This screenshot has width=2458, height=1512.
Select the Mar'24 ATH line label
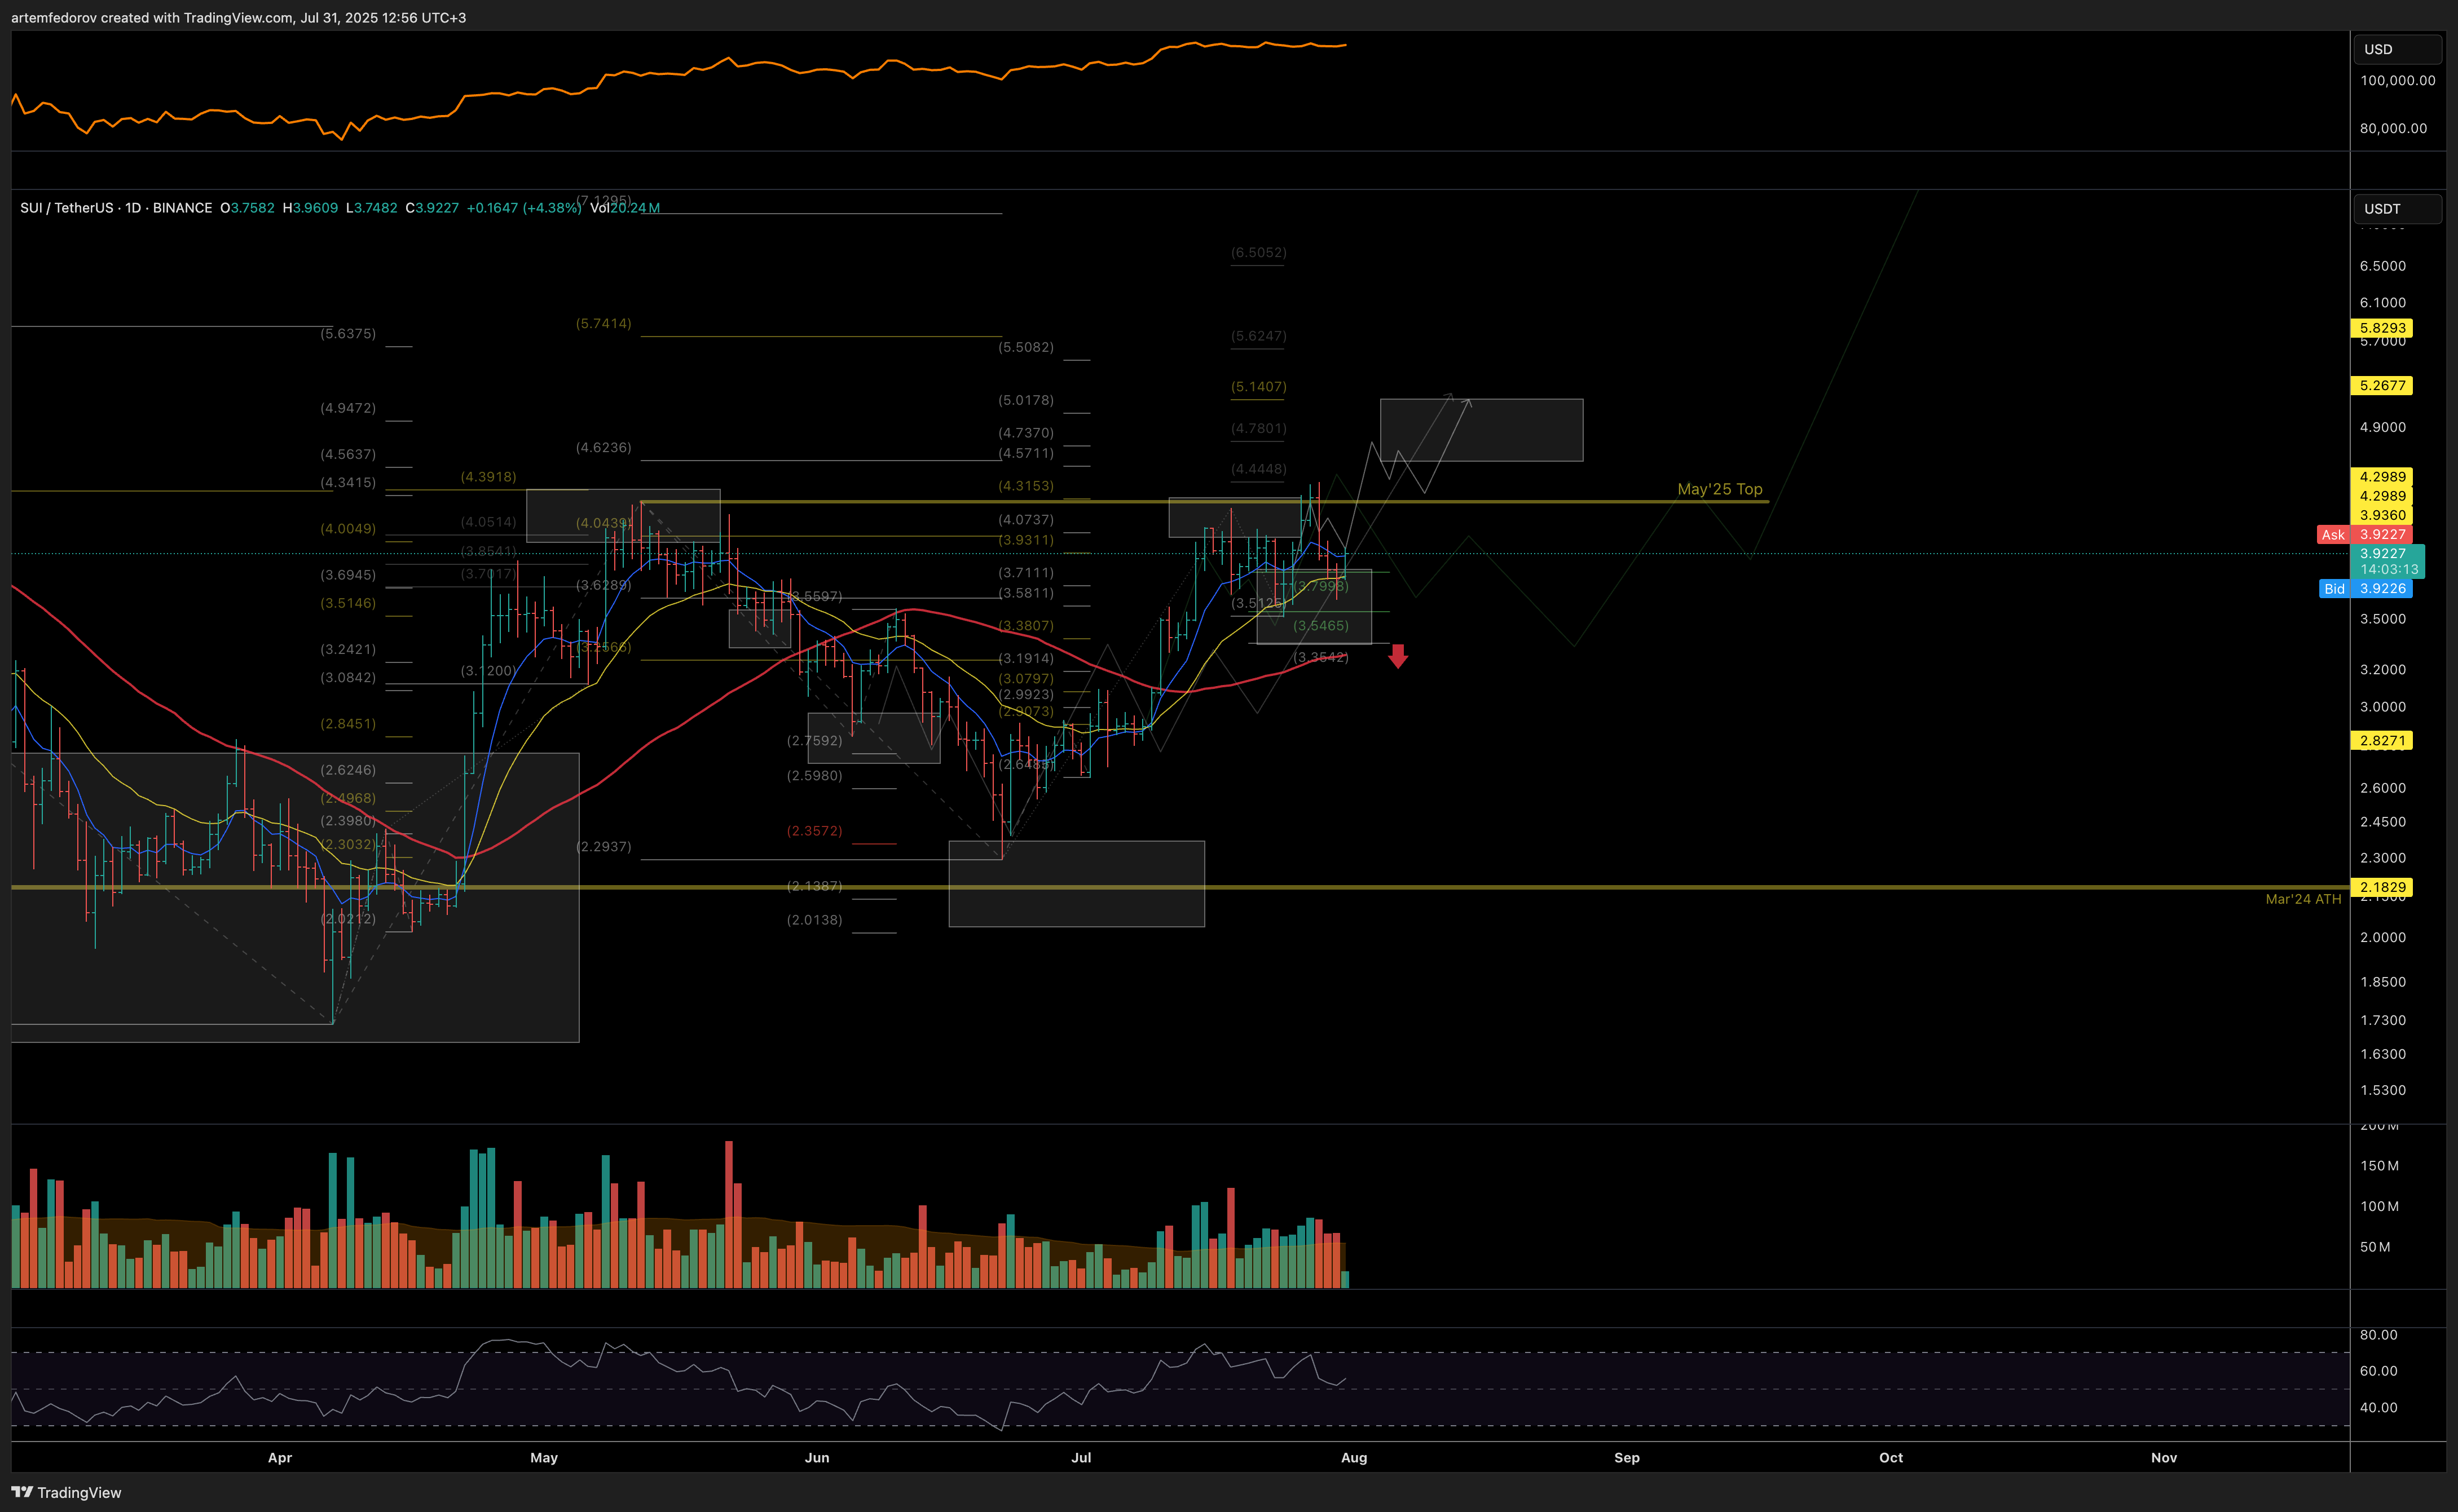click(2303, 899)
